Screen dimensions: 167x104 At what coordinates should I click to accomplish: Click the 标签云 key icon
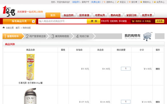(x=118, y=2)
